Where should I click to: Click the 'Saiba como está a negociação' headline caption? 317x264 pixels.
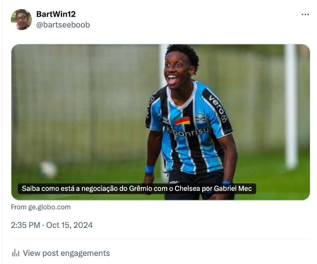click(137, 189)
